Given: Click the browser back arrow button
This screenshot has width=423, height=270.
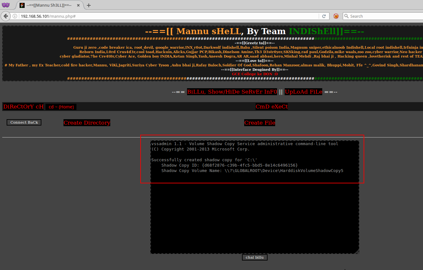Looking at the screenshot, I should [x=6, y=16].
